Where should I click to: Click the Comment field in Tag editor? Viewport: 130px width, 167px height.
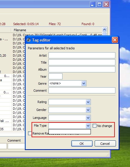[82, 91]
